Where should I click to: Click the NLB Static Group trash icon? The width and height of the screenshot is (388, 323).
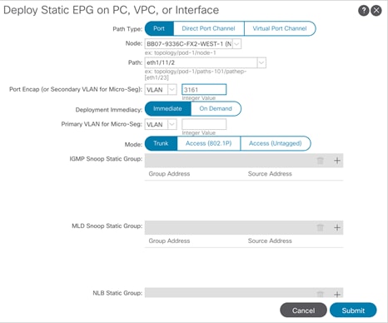coord(321,294)
